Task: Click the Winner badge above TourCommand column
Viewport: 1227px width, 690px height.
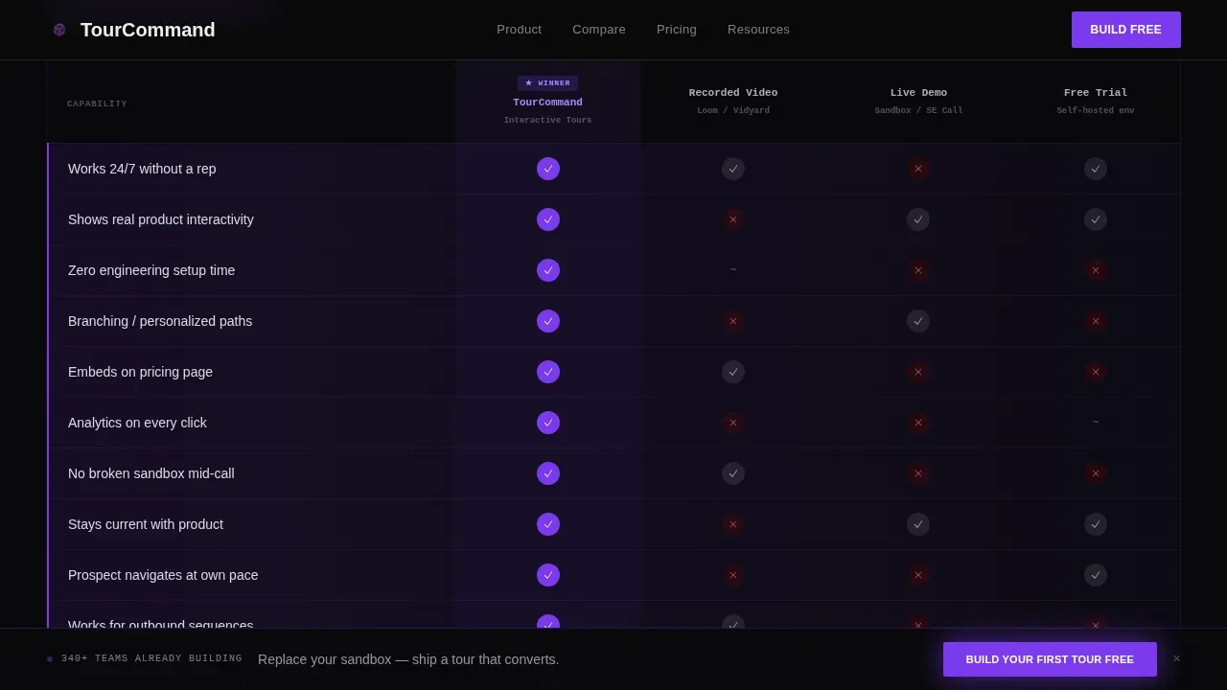Action: tap(547, 83)
